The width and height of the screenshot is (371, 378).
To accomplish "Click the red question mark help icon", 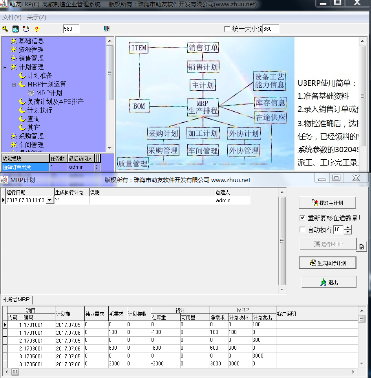I will click(37, 29).
